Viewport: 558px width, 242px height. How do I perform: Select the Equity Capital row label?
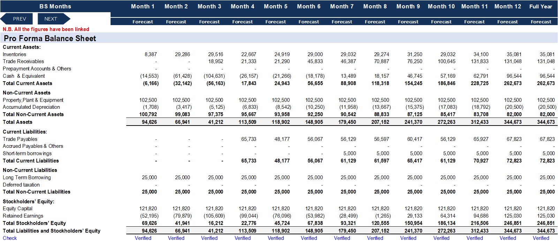coord(17,209)
